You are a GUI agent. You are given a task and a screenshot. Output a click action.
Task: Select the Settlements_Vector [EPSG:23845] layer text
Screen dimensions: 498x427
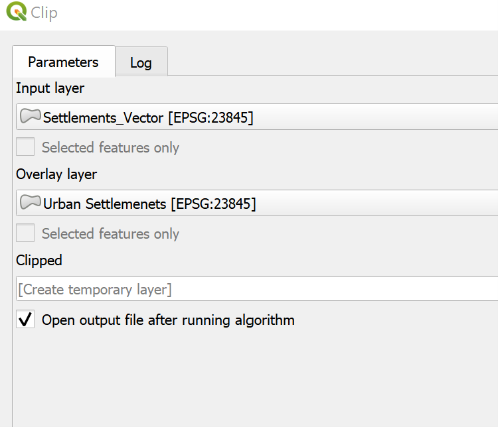pyautogui.click(x=148, y=117)
